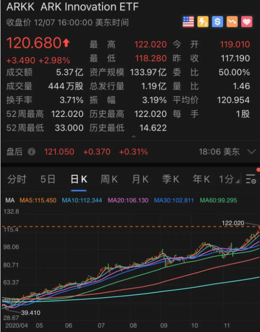Tap the MA30:102.811 indicator value
This screenshot has width=260, height=332.
[x=174, y=200]
